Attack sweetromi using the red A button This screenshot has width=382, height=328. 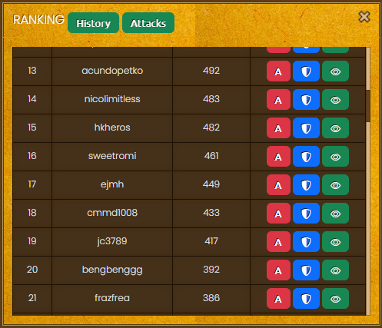click(x=278, y=157)
